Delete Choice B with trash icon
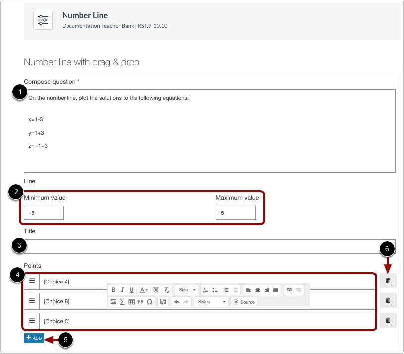404x354 pixels. pyautogui.click(x=388, y=300)
